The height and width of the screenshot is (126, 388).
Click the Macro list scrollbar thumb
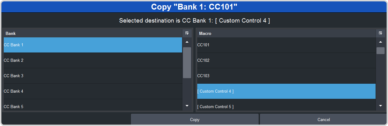pyautogui.click(x=381, y=51)
